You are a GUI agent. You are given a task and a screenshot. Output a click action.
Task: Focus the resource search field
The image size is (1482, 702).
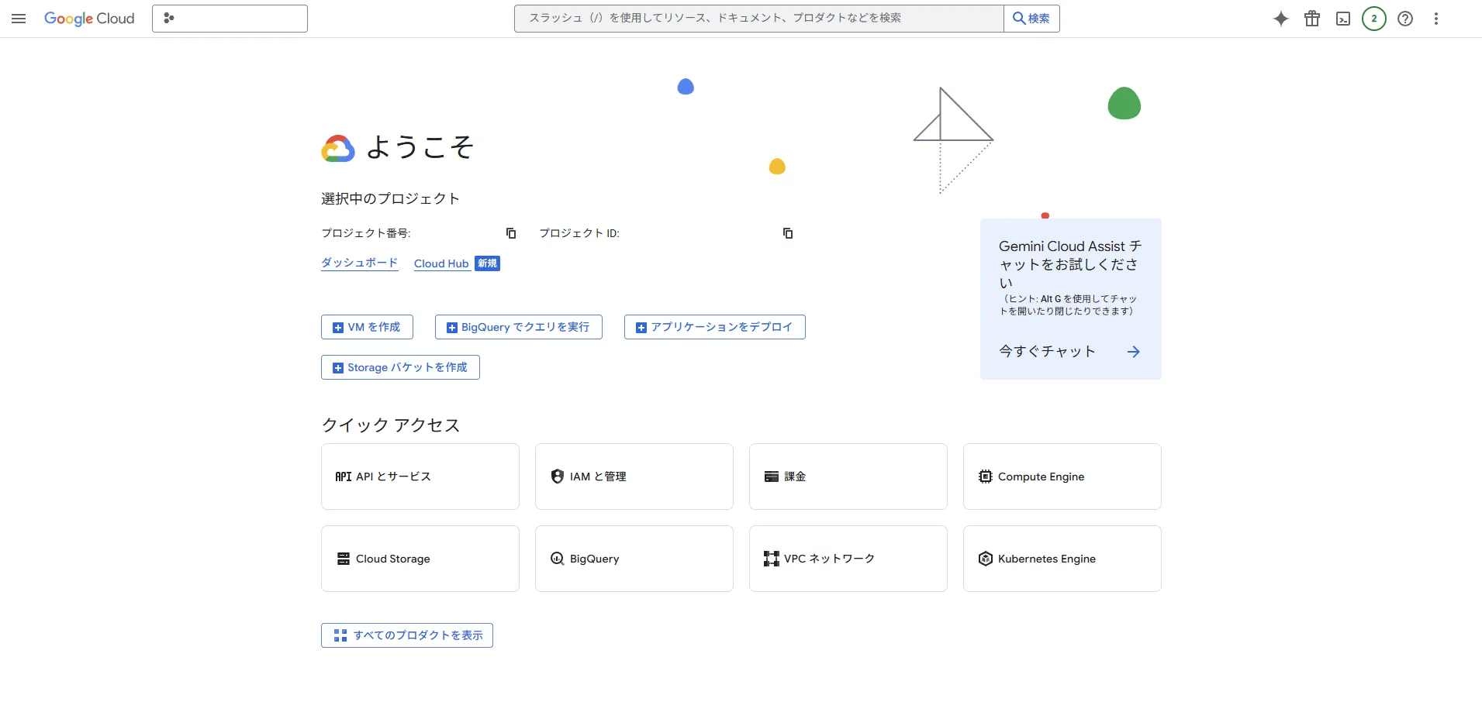[758, 19]
